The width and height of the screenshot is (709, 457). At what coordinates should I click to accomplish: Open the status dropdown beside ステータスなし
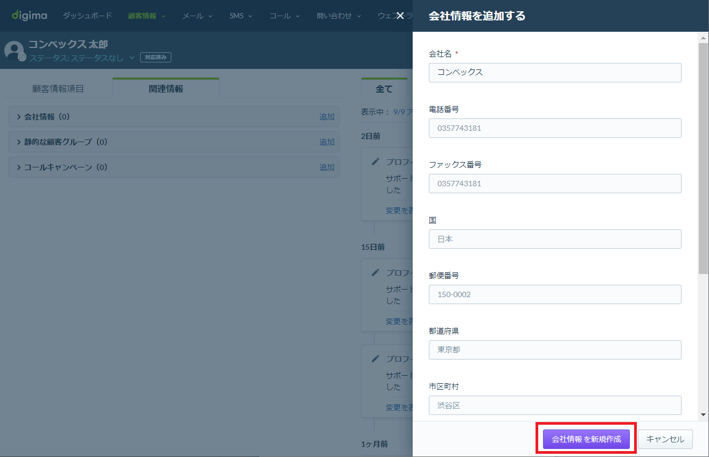(x=132, y=58)
